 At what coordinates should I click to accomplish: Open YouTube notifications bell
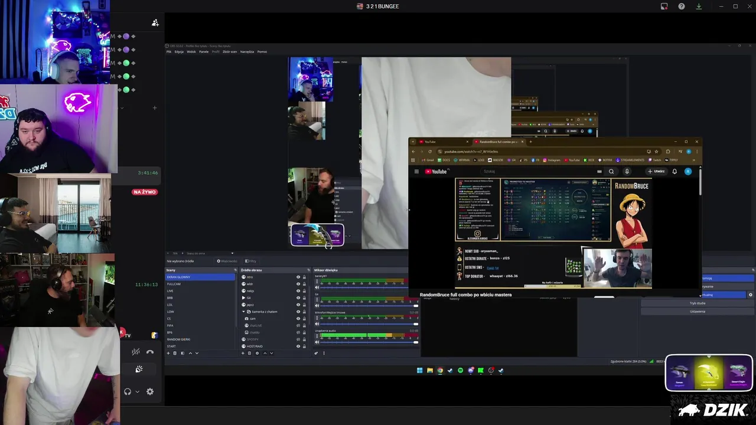674,171
